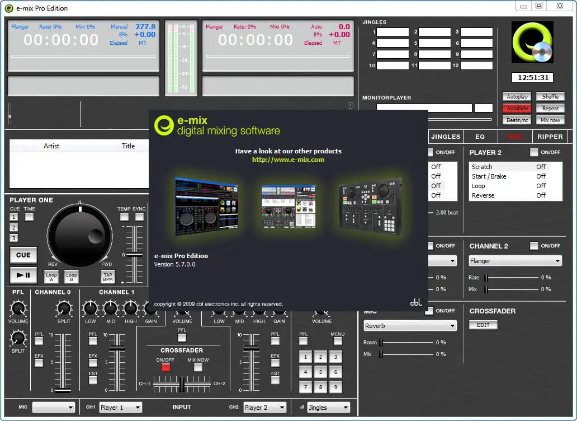Click the jingle slot 1 field
The width and height of the screenshot is (577, 421).
pyautogui.click(x=392, y=32)
